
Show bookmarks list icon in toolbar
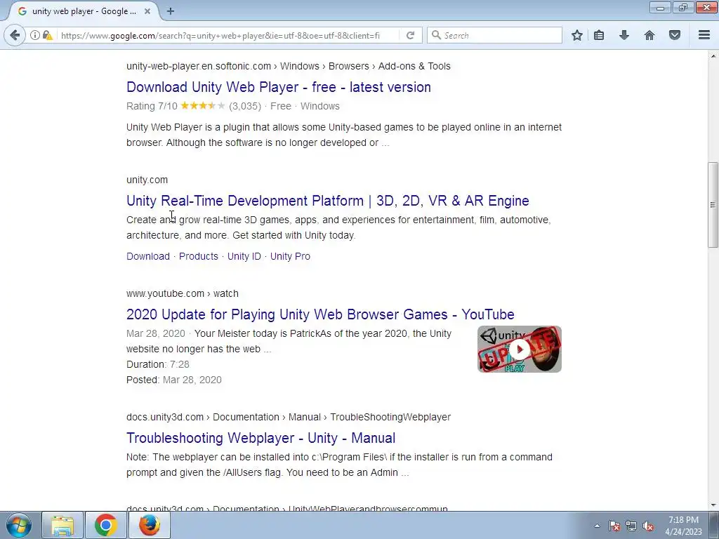(x=599, y=35)
